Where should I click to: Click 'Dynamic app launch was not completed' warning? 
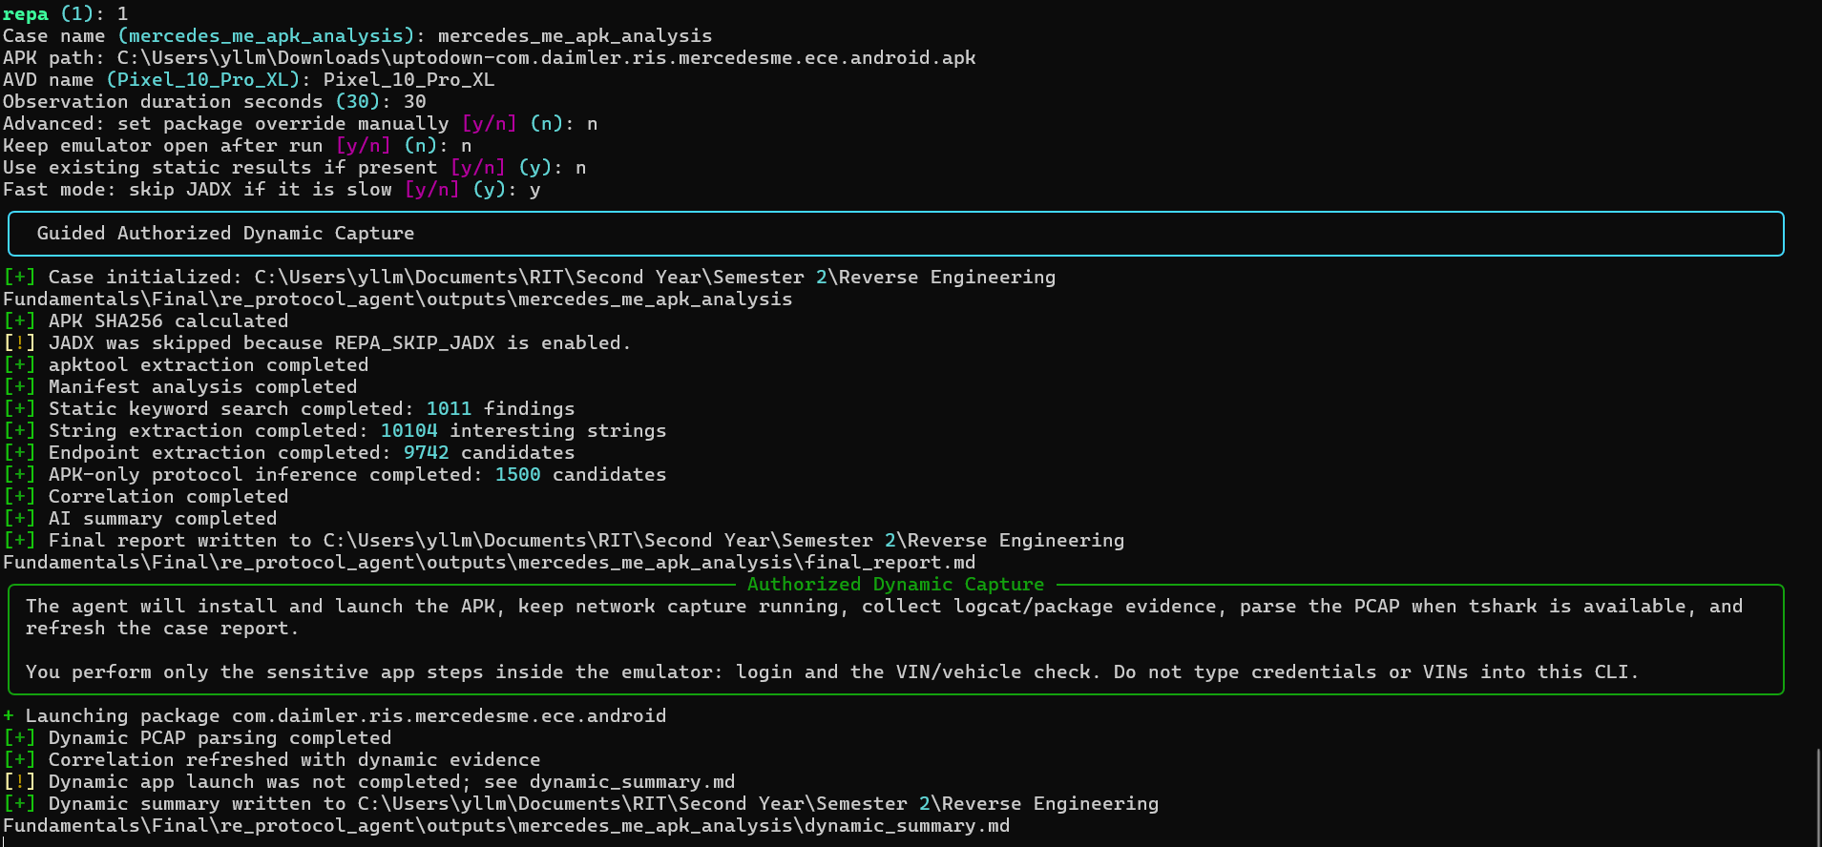click(369, 782)
